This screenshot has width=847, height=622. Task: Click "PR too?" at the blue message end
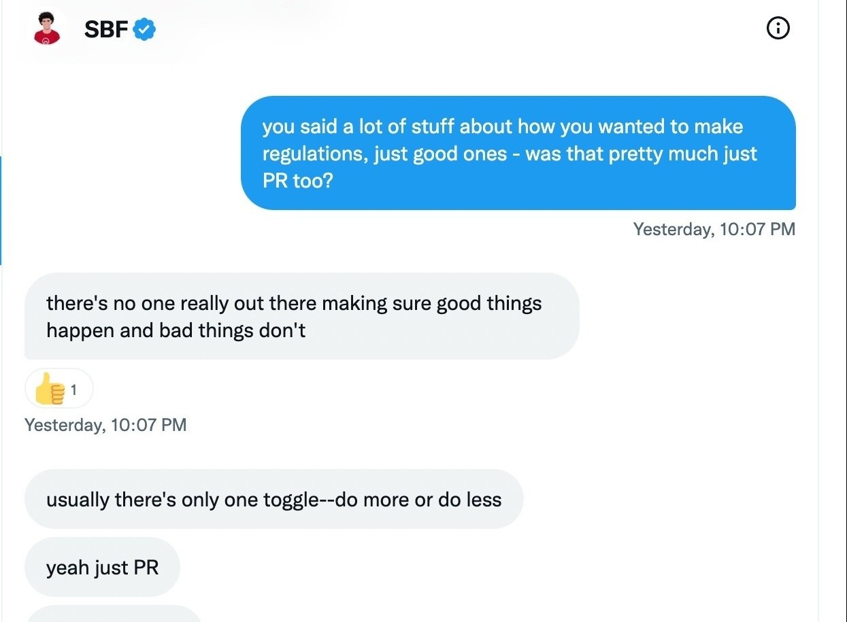coord(297,182)
